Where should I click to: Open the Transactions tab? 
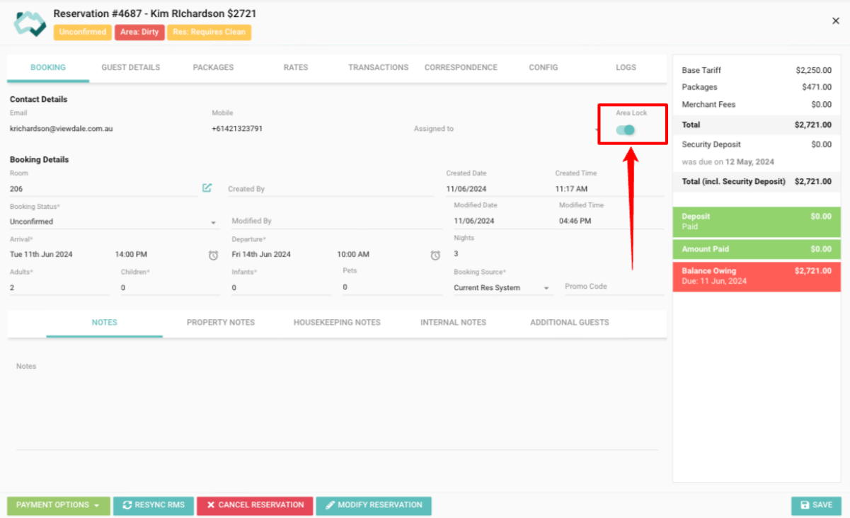378,68
